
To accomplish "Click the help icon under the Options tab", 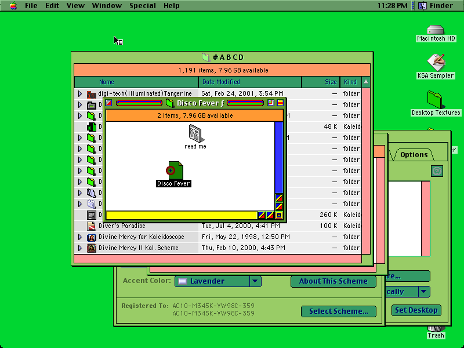I will [437, 171].
